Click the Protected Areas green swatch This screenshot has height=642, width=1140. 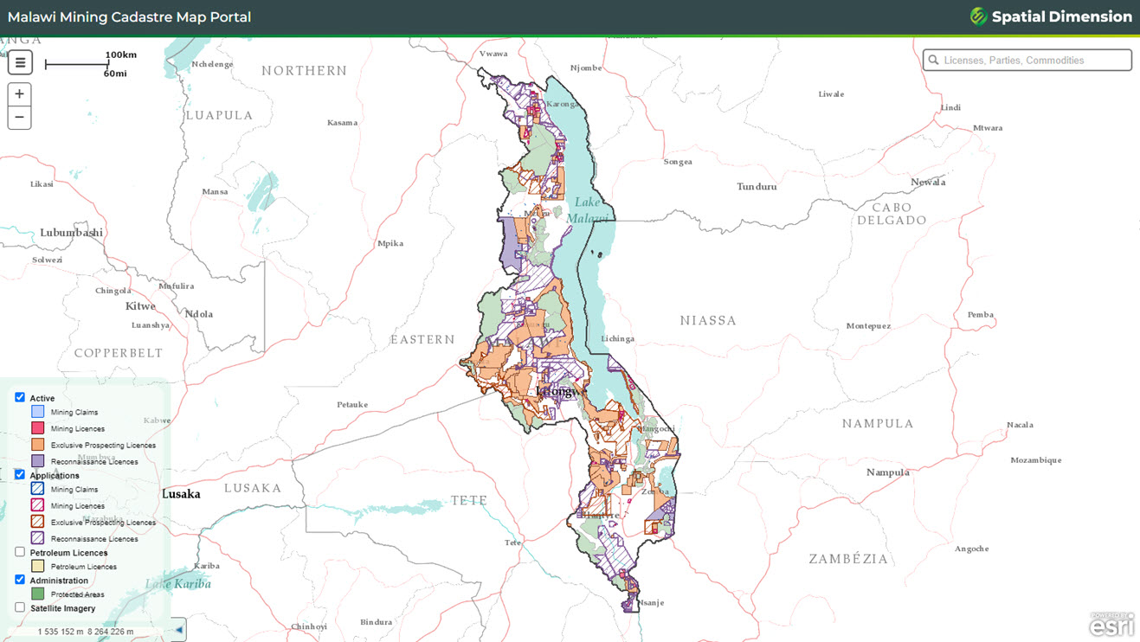[x=37, y=594]
